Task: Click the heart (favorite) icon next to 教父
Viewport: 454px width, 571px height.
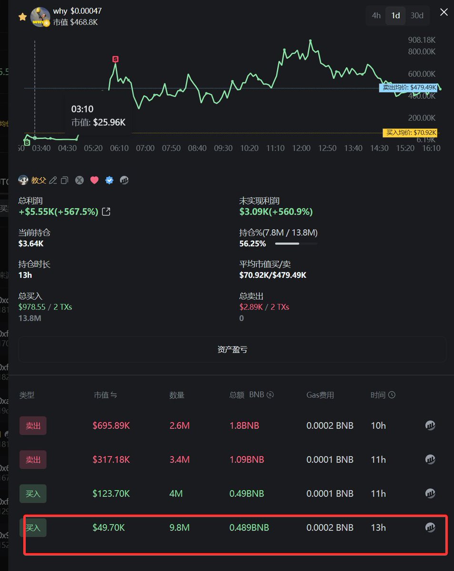Action: [94, 180]
